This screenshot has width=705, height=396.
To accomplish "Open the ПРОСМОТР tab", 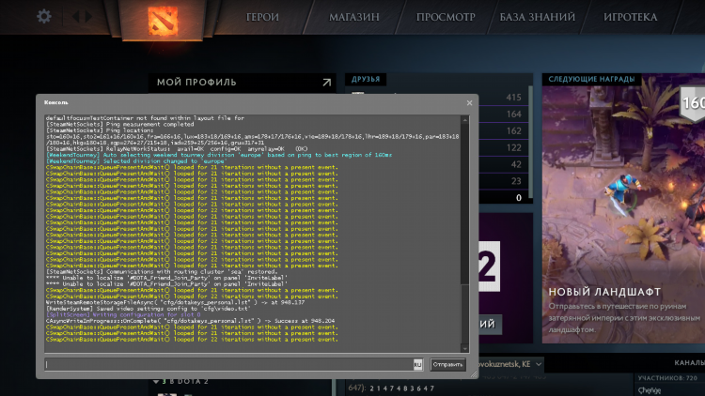I will click(x=446, y=17).
